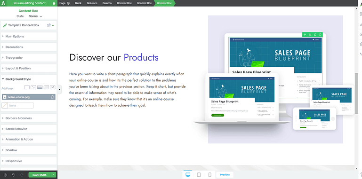Image resolution: width=362 pixels, height=179 pixels.
Task: Click the image icon on online-course.png layer
Action: pyautogui.click(x=5, y=97)
